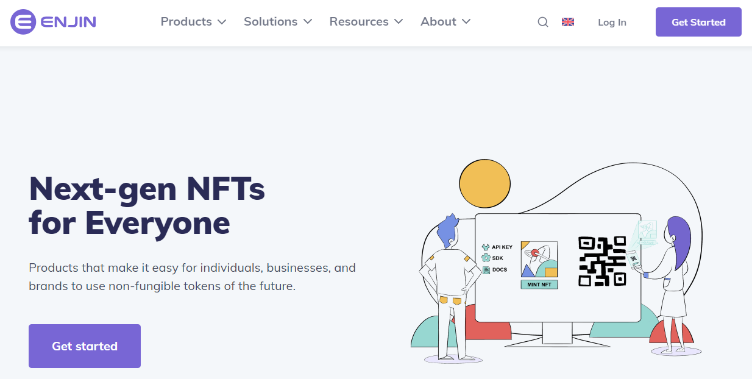
Task: Open the Solutions menu
Action: click(x=278, y=22)
